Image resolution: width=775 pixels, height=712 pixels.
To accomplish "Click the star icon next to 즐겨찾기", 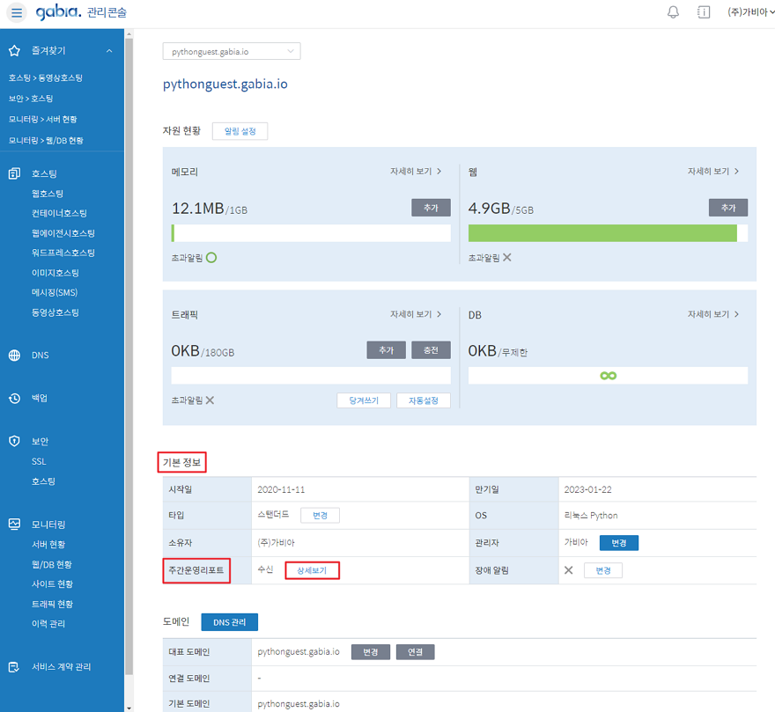I will (x=14, y=51).
